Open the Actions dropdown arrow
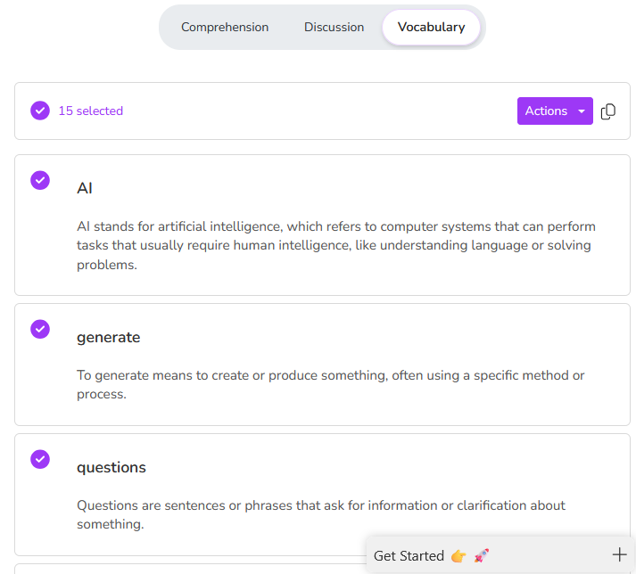This screenshot has height=574, width=636. click(582, 111)
